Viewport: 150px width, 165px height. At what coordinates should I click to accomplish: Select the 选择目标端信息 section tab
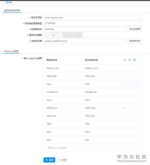12,11
